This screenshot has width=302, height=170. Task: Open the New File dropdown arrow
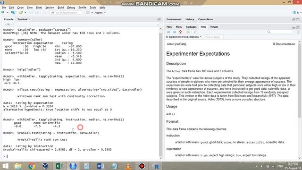[x=8, y=13]
